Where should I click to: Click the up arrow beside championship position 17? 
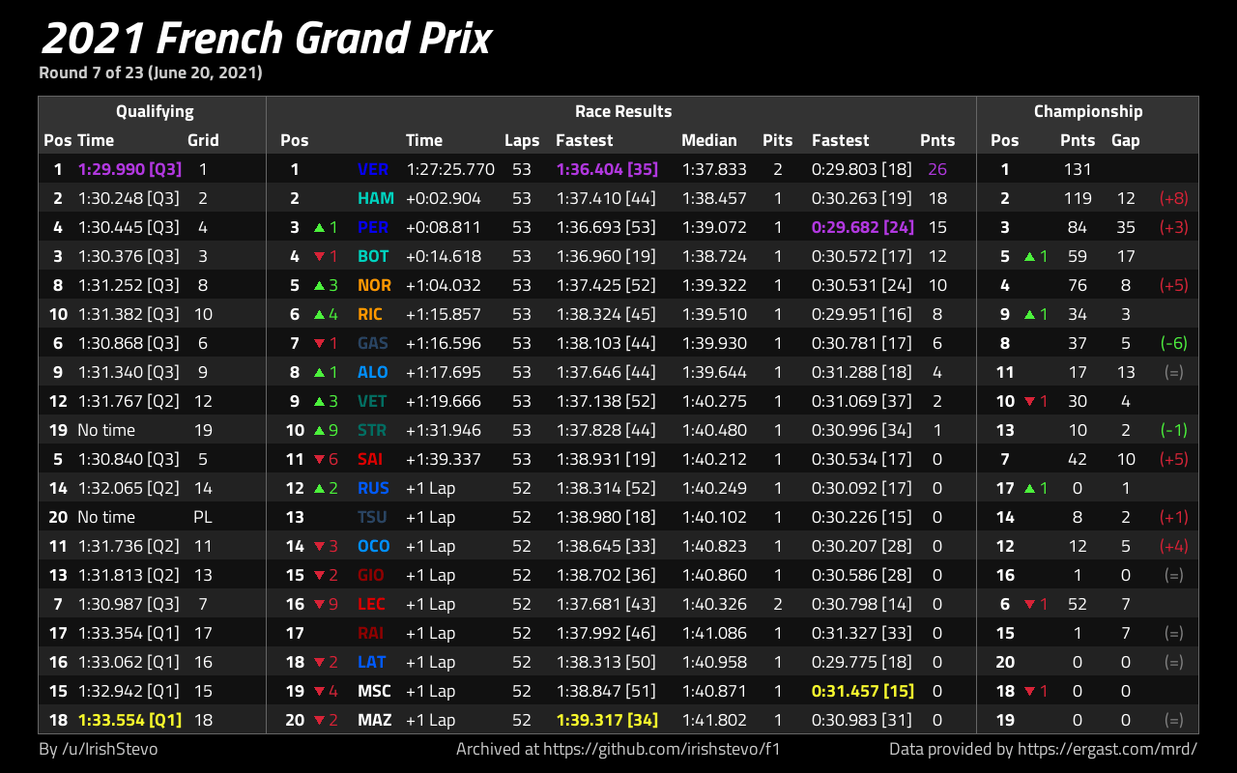coord(1029,488)
